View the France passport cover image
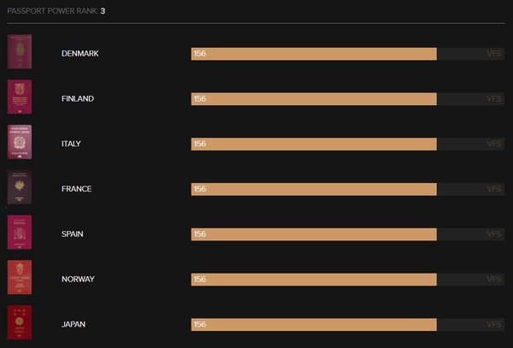 coord(20,187)
